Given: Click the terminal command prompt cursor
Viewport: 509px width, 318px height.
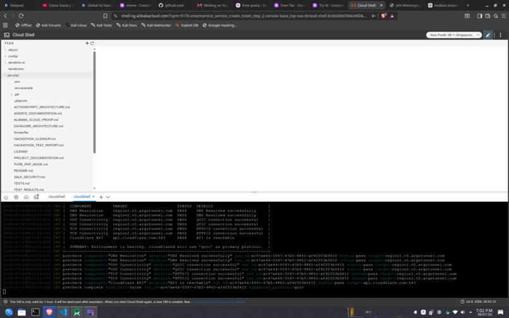Looking at the screenshot, I should (4, 291).
